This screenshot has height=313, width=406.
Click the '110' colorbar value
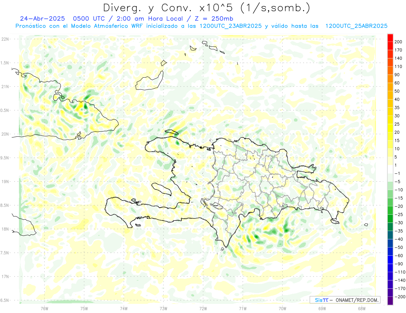(x=398, y=67)
